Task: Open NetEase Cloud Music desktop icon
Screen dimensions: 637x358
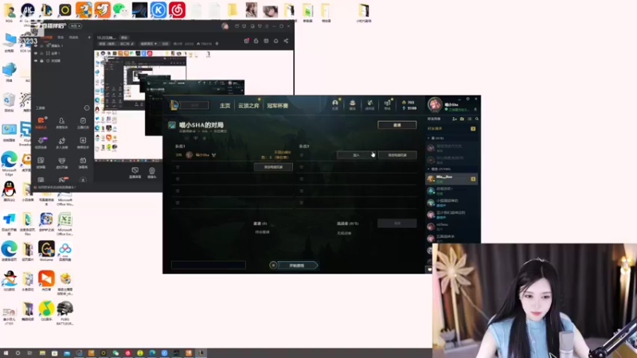Action: point(177,10)
